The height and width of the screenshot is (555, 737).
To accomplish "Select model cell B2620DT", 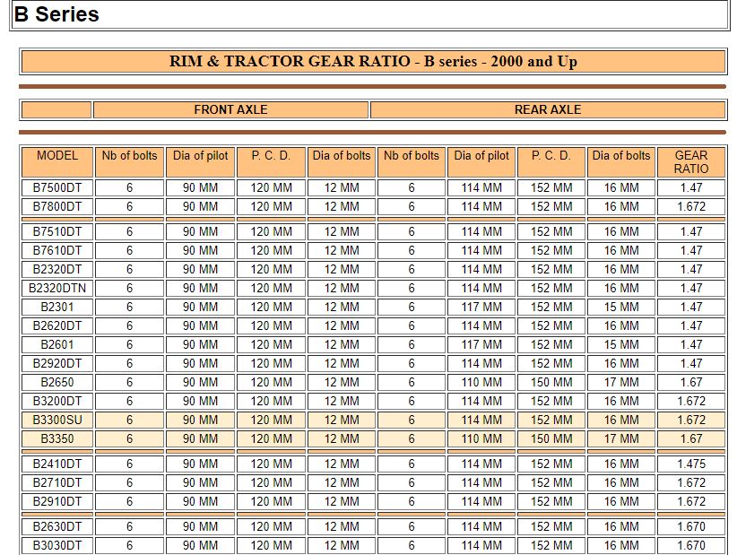I will coord(57,325).
